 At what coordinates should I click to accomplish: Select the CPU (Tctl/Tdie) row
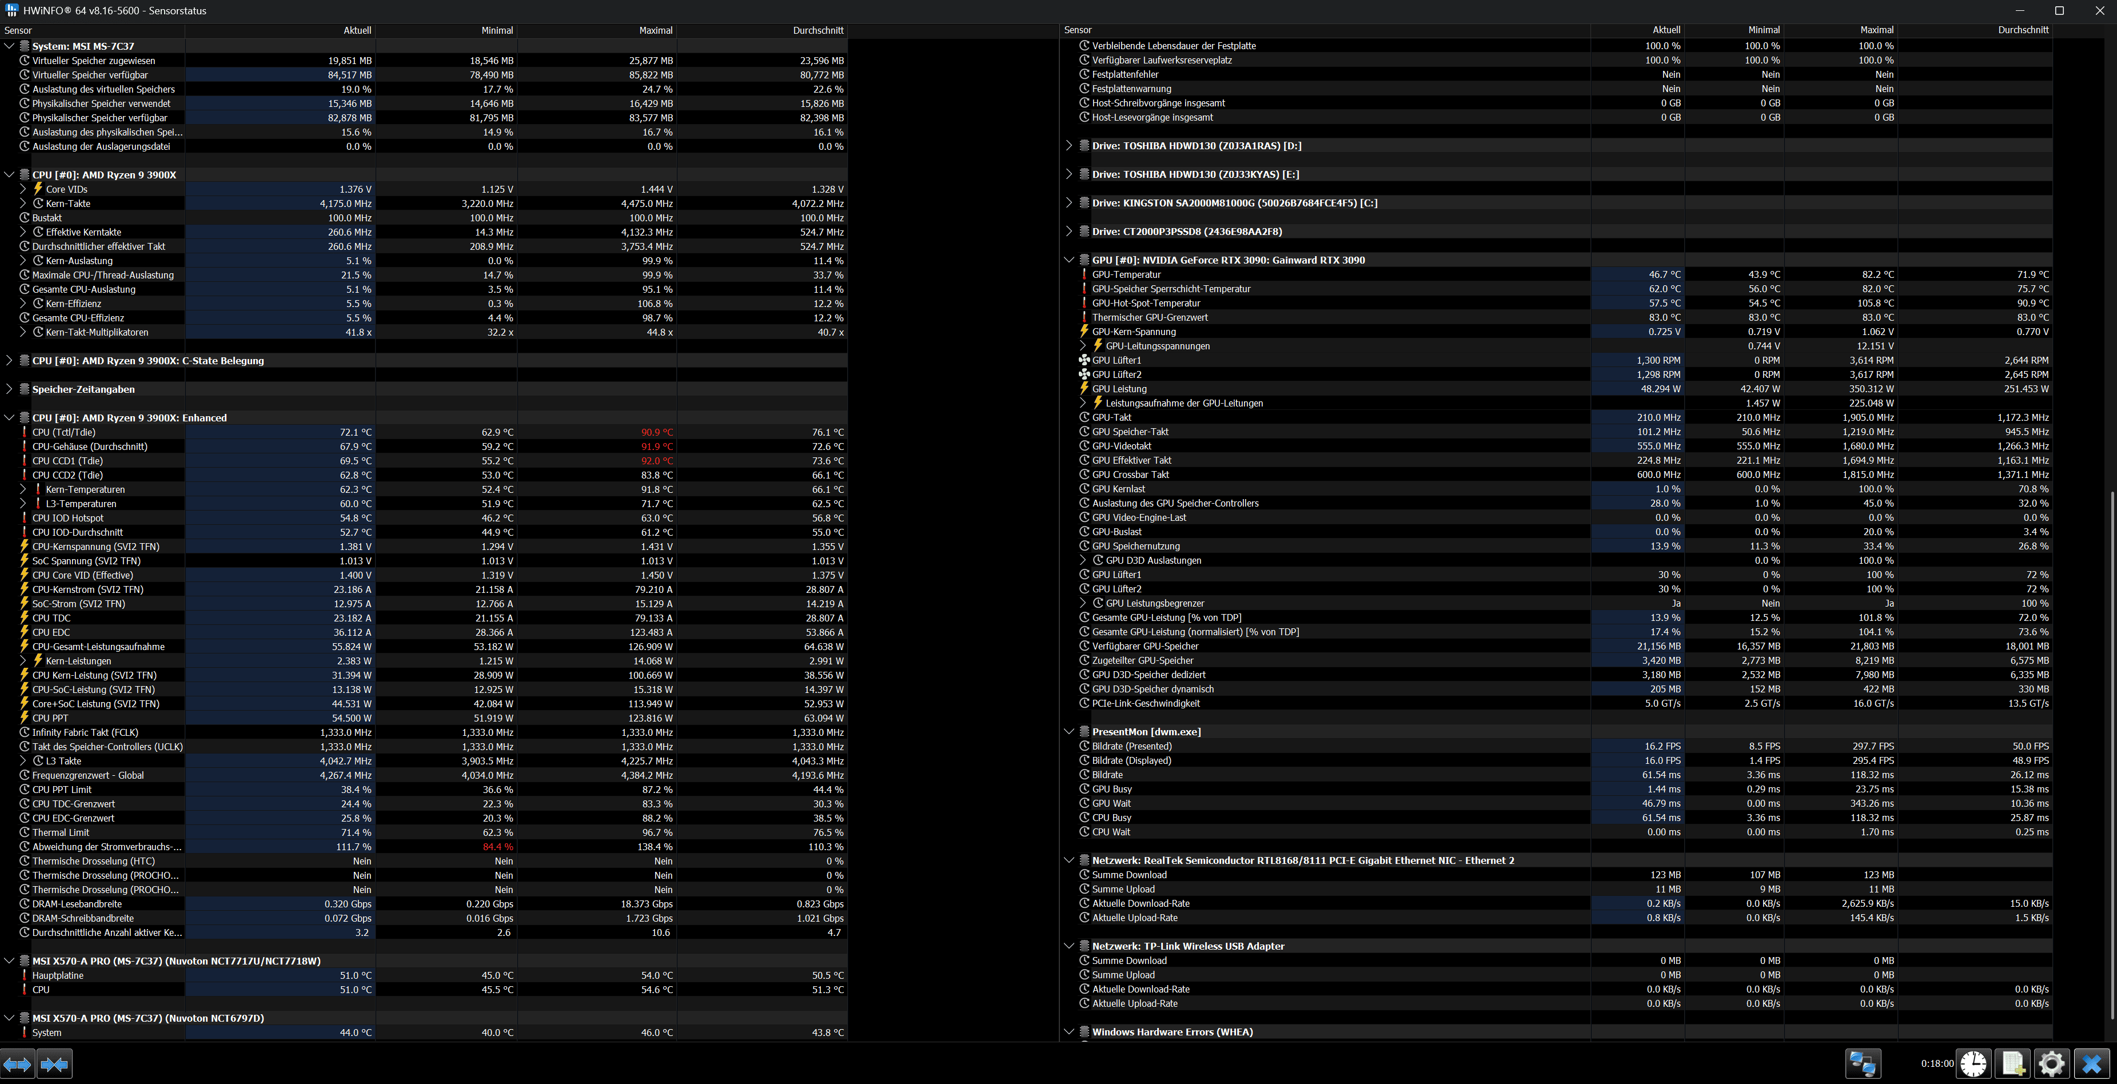pos(63,432)
